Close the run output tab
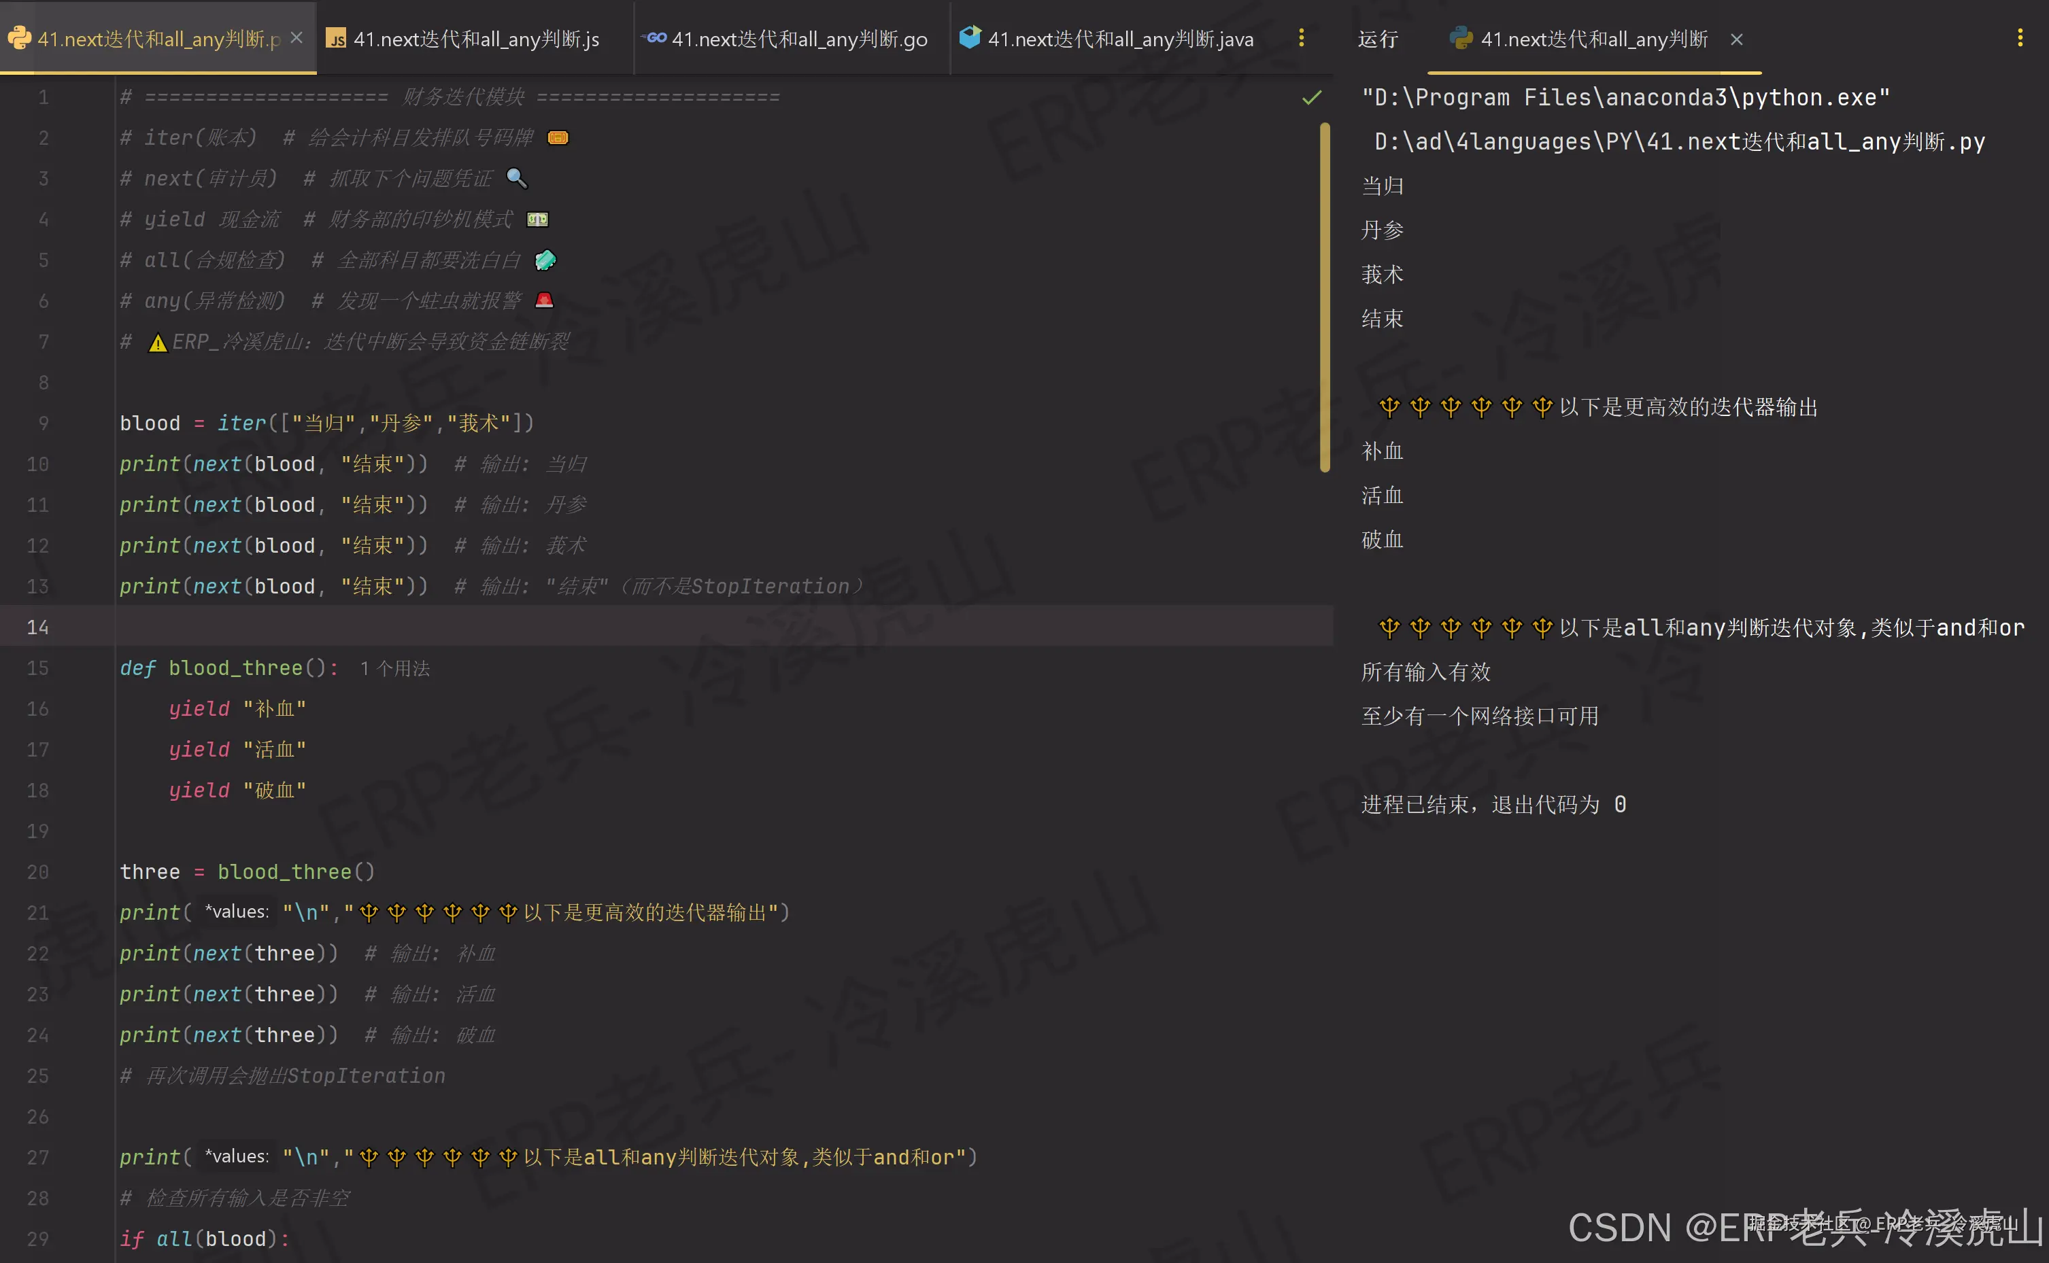The height and width of the screenshot is (1263, 2049). (x=1736, y=39)
